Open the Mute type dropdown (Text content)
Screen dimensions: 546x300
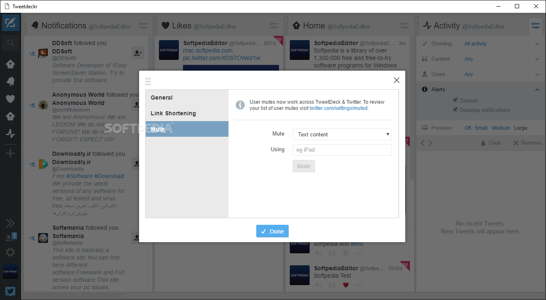pos(342,134)
